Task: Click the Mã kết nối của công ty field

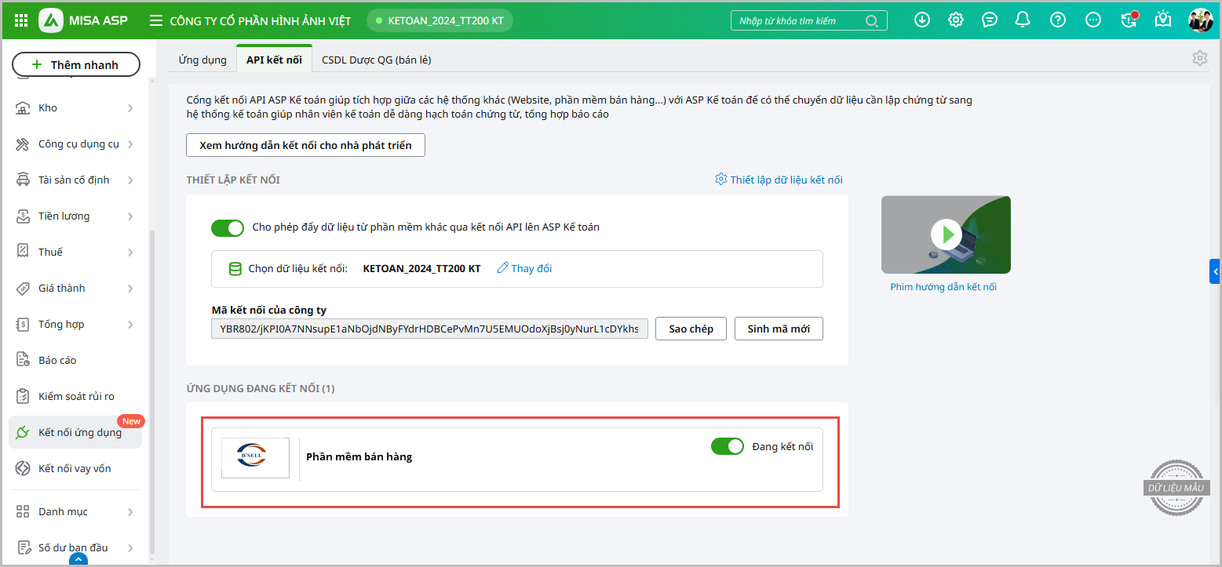Action: pos(430,329)
